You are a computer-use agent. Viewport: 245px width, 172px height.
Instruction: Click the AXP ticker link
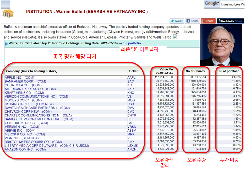tap(131, 89)
